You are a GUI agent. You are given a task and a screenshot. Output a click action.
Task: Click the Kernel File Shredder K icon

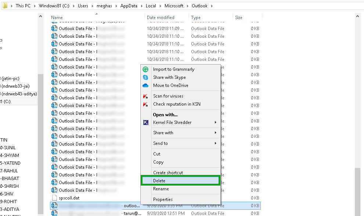pos(146,122)
